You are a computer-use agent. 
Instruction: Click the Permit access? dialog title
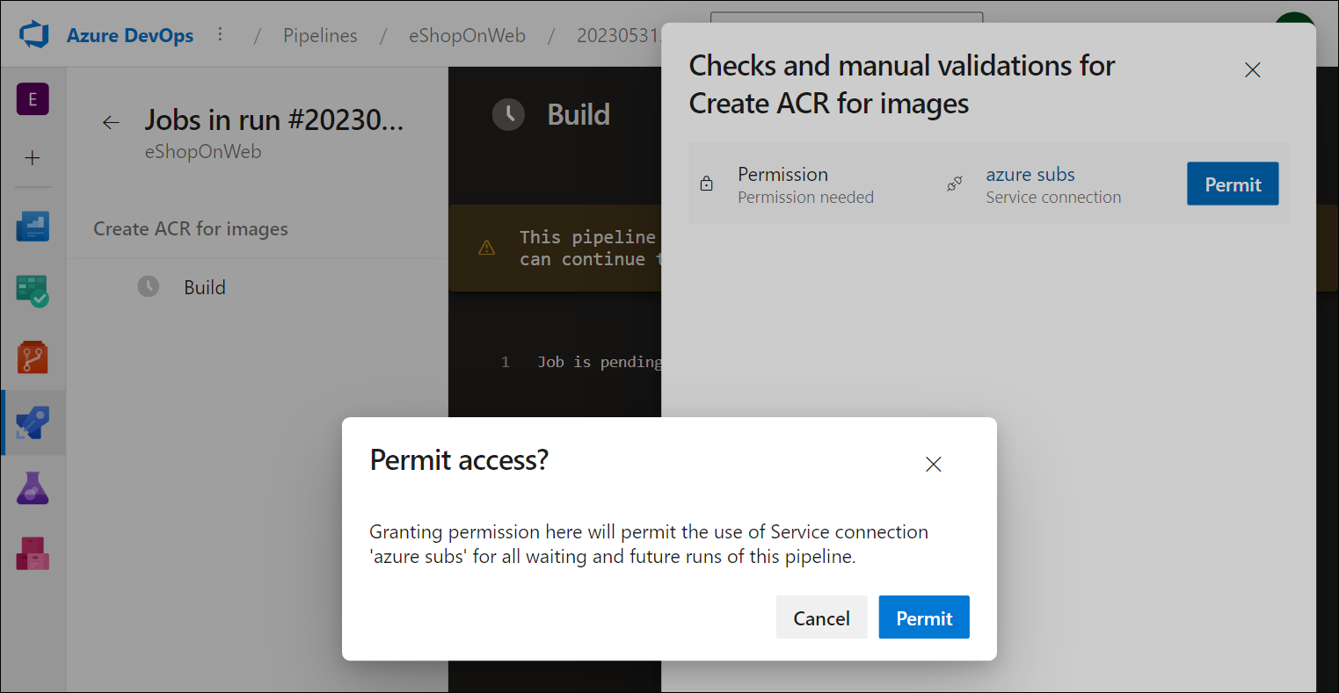tap(459, 459)
